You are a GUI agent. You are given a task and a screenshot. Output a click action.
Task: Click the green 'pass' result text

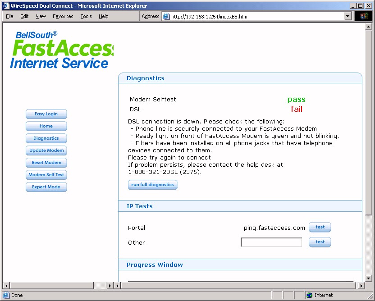[x=296, y=99]
